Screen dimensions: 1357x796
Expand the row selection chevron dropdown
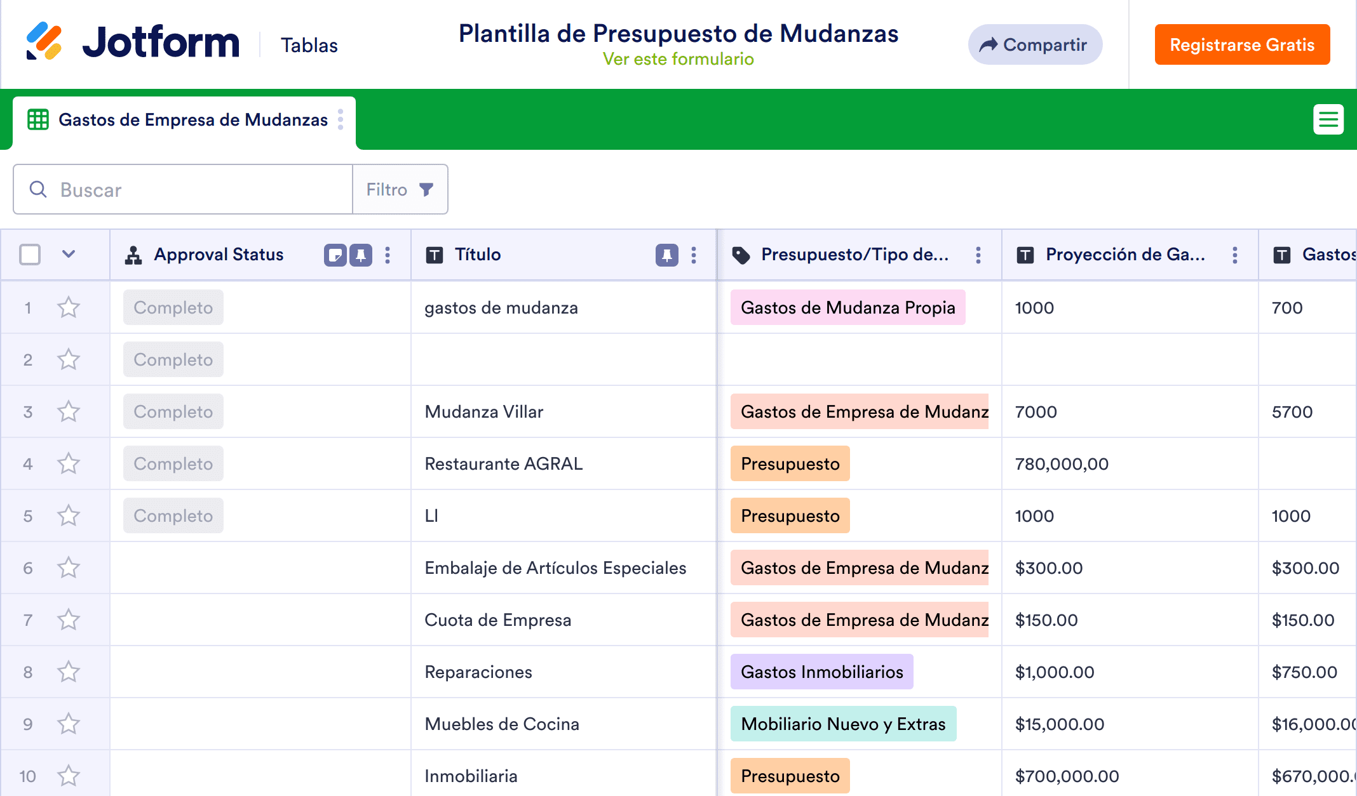click(69, 255)
